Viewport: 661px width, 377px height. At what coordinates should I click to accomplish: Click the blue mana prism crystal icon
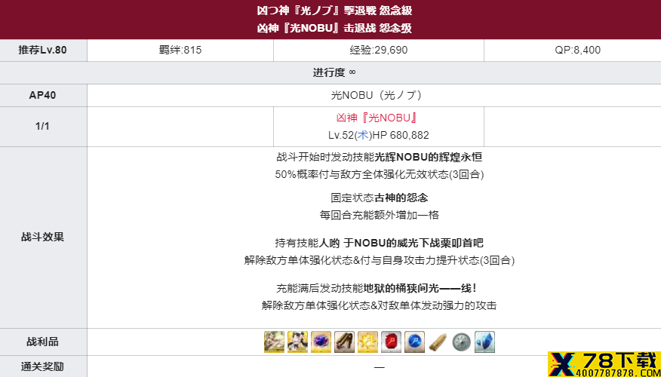[484, 342]
